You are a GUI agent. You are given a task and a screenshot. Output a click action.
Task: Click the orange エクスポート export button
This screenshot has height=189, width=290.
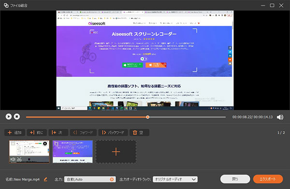pos(268,179)
